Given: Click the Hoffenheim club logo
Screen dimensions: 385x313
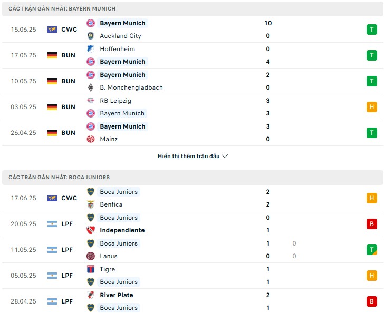Looking at the screenshot, I should click(91, 49).
